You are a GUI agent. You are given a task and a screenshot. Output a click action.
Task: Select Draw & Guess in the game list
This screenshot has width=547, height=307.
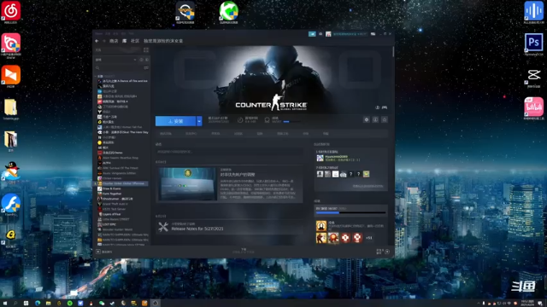[109, 188]
